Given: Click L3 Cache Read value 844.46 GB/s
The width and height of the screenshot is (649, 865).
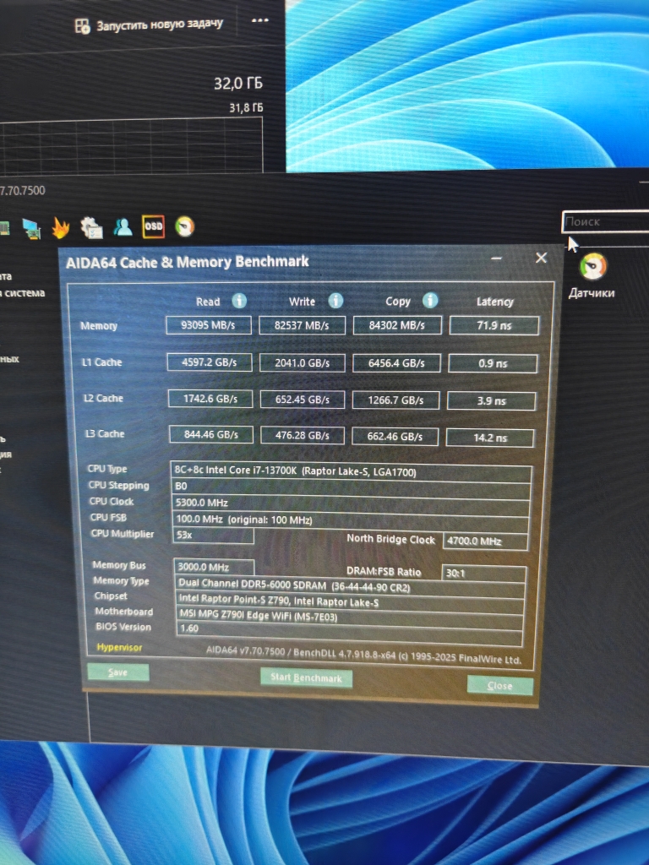Looking at the screenshot, I should (x=210, y=435).
